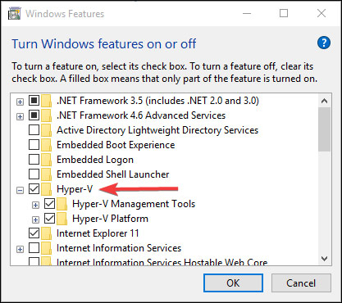Uncheck the Hyper-V Management Tools checkbox

coord(50,204)
